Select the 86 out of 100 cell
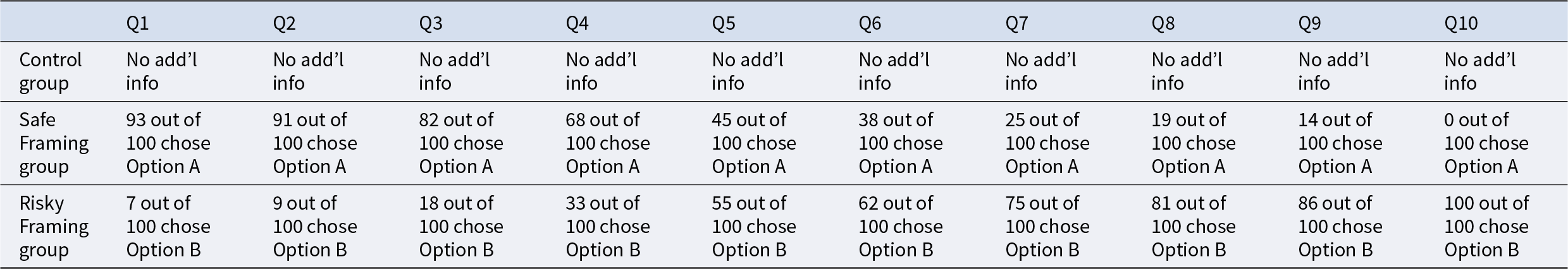The height and width of the screenshot is (269, 1568). [1340, 226]
